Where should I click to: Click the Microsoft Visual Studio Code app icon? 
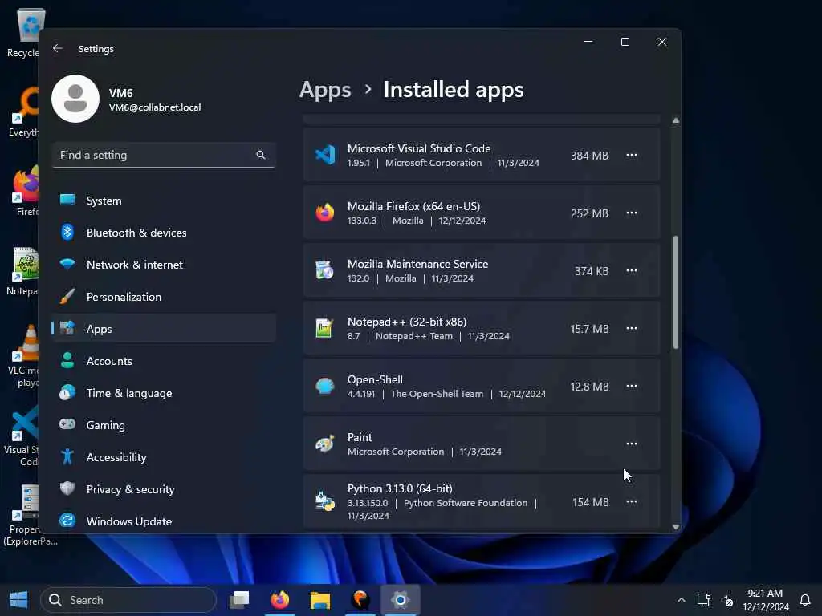click(325, 155)
